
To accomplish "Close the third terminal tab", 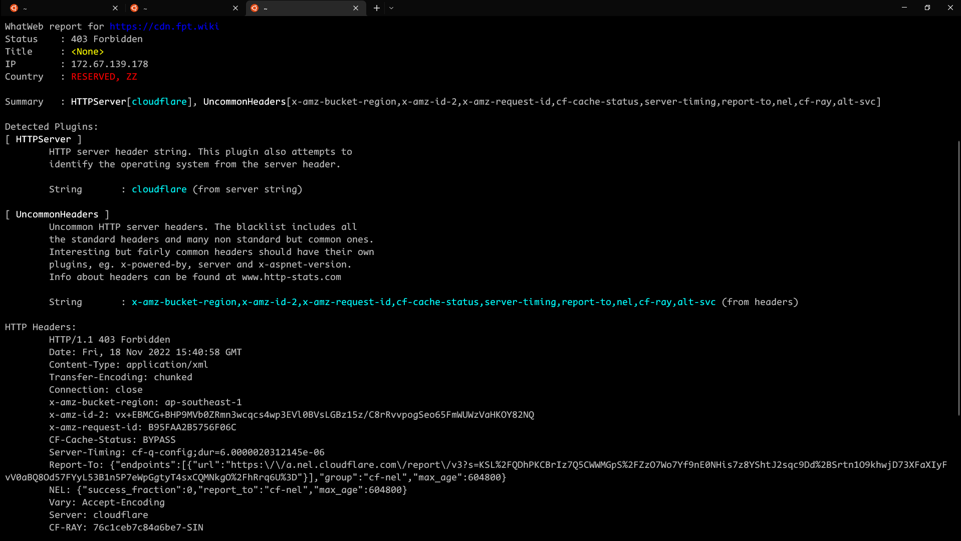I will pos(356,8).
